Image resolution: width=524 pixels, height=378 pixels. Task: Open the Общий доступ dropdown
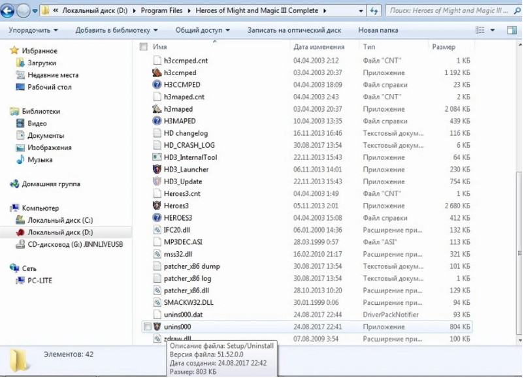[x=201, y=30]
